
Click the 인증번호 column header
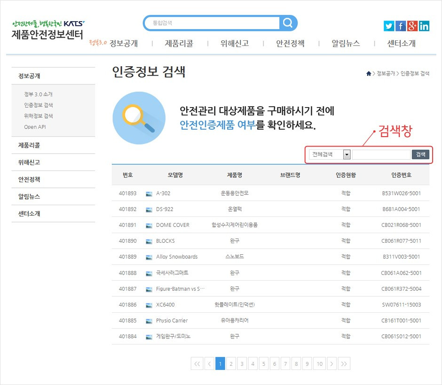coord(401,175)
